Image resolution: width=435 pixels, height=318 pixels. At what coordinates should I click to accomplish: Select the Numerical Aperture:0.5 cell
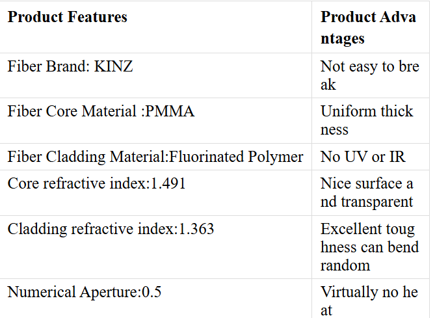pos(155,298)
